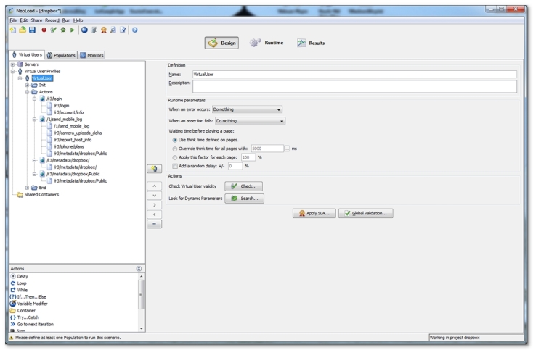Select the Try...Catch action icon
This screenshot has height=350, width=533.
coord(13,317)
